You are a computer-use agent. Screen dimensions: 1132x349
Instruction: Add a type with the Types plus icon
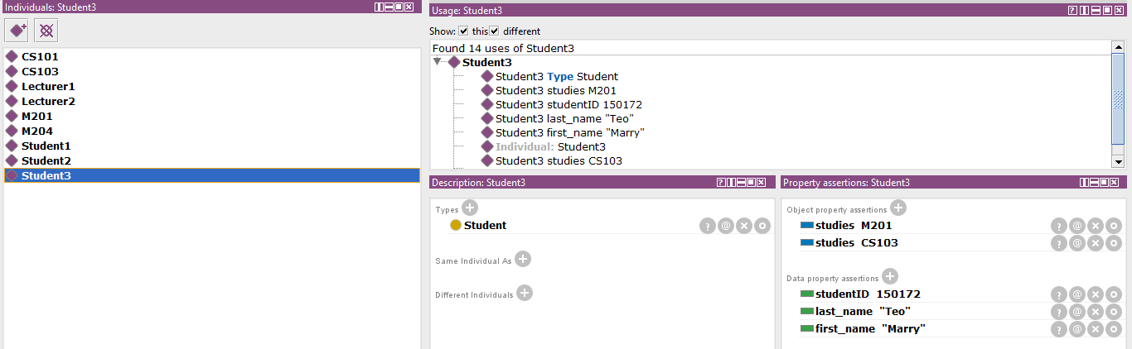point(470,208)
